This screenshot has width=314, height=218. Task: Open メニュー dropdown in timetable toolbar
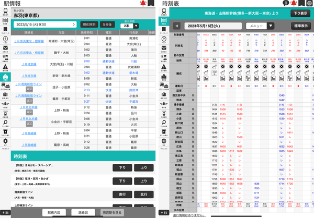tap(260, 26)
